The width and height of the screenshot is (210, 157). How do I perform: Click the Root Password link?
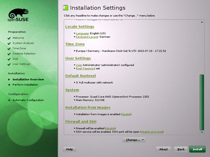point(86,69)
